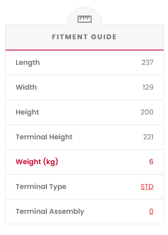This screenshot has height=235, width=168.
Task: Select the Width row label
Action: click(26, 87)
